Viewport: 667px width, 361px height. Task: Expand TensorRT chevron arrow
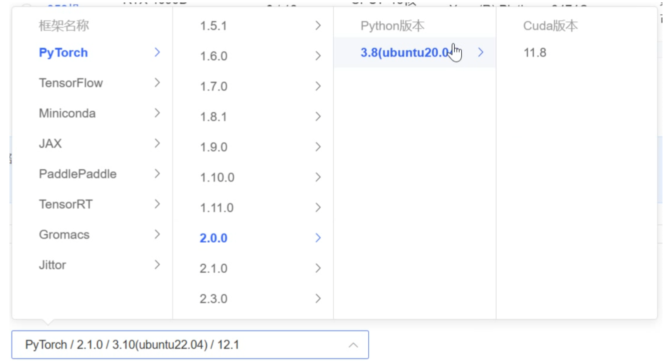157,204
